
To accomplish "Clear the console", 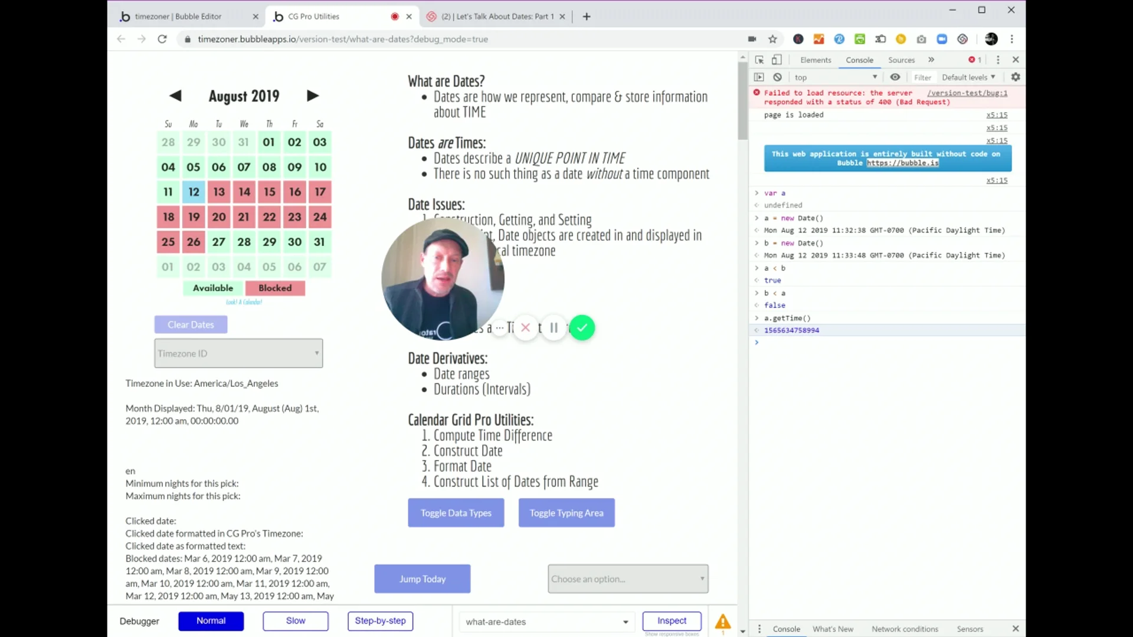I will 778,77.
